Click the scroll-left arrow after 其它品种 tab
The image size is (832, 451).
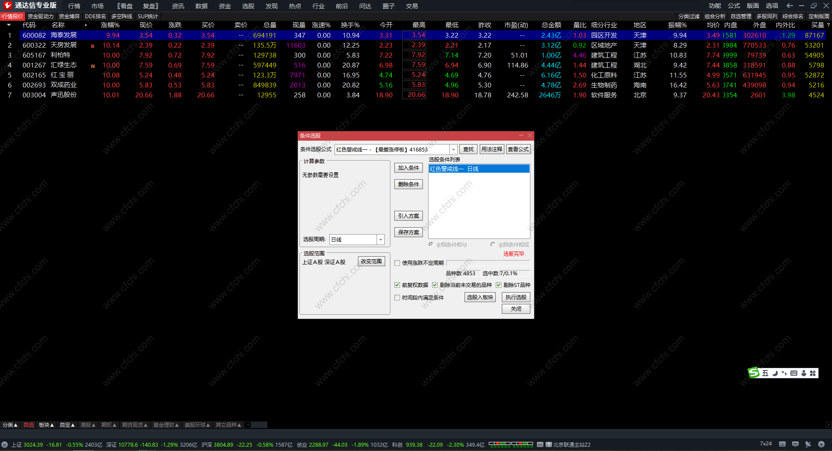[247, 425]
